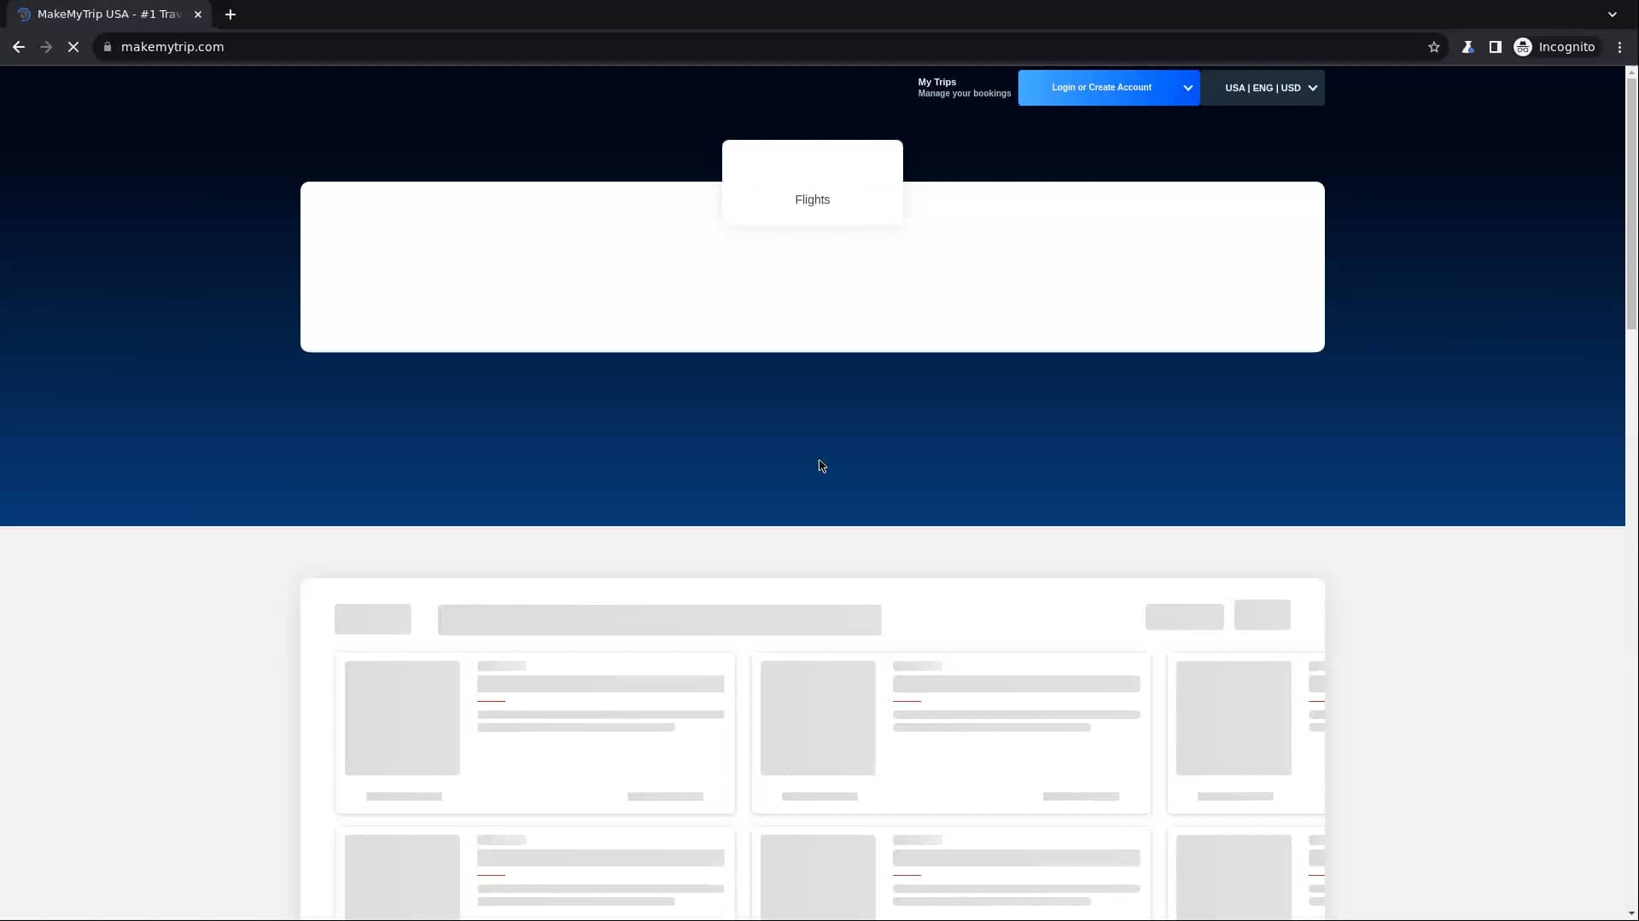Open the USA | ENG | USD region selector
Viewport: 1639px width, 921px height.
tap(1267, 88)
